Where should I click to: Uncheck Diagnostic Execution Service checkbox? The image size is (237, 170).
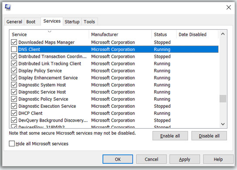pos(14,106)
